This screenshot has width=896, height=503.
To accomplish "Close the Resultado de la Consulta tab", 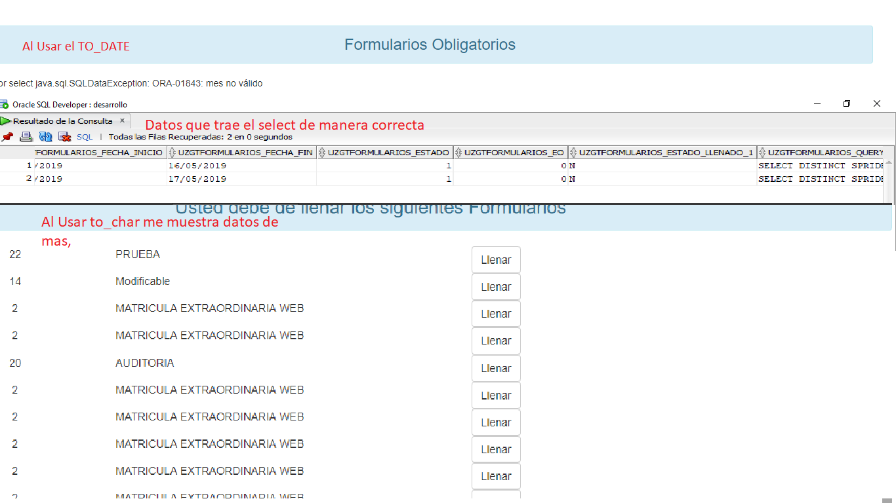I will (x=122, y=121).
